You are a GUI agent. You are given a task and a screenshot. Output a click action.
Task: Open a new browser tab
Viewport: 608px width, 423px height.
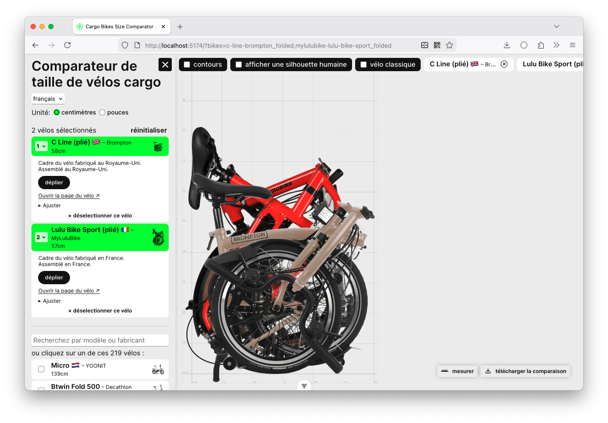180,27
